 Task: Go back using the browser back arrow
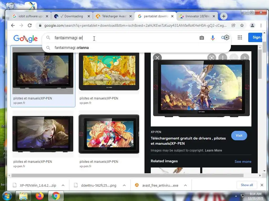point(13,25)
